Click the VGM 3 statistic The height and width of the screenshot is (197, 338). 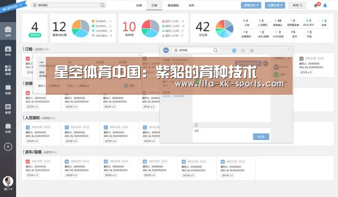click(x=278, y=34)
